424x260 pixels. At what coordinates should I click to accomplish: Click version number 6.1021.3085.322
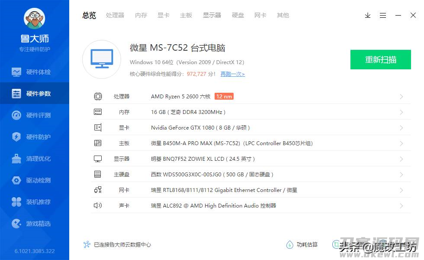pos(35,251)
